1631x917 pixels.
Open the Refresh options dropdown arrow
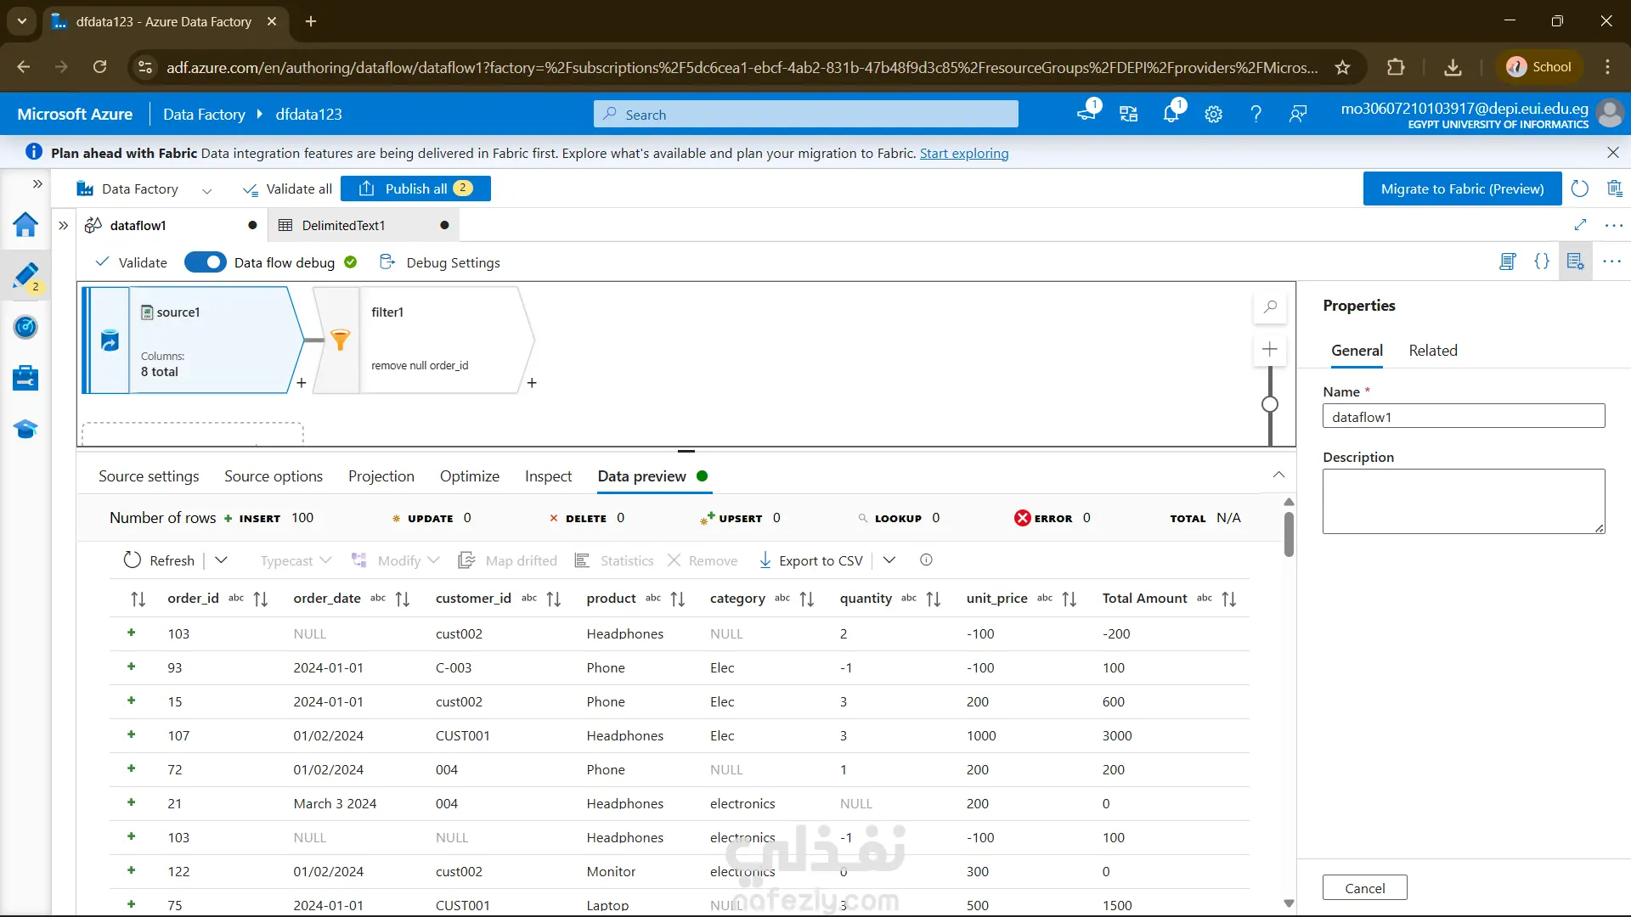tap(222, 560)
